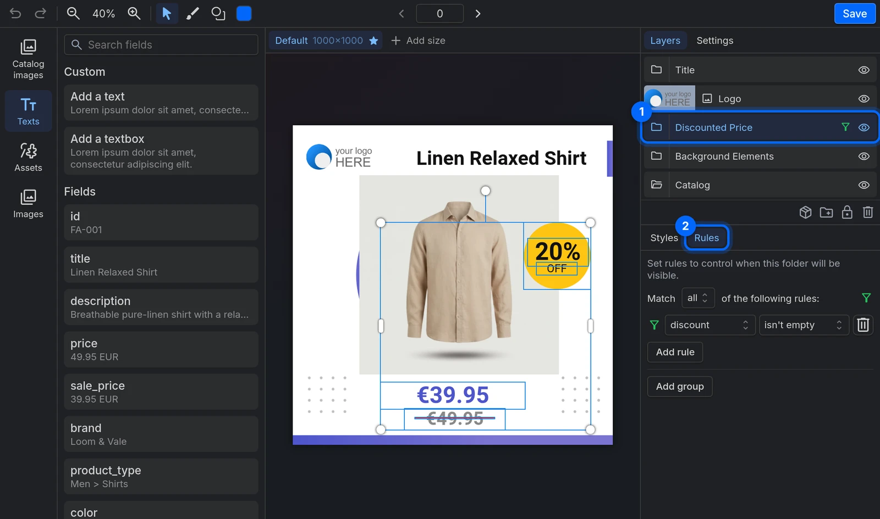Open the Rules tab
This screenshot has width=880, height=519.
point(706,238)
